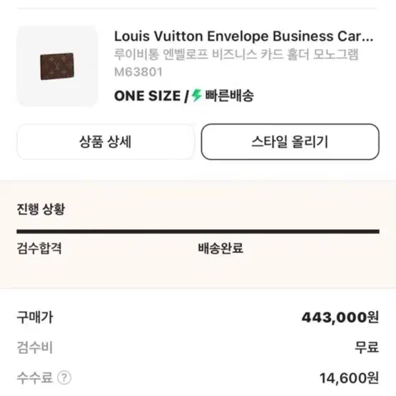The height and width of the screenshot is (396, 396).
Task: Open the Louis Vuitton card holder thumbnail
Action: [57, 66]
